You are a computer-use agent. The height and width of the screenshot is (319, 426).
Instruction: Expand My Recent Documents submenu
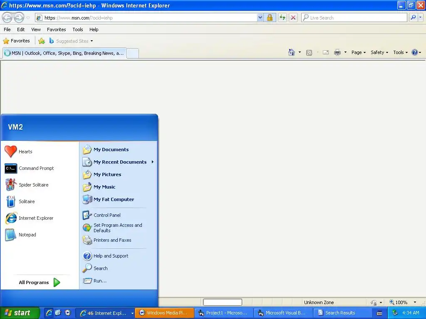(118, 162)
